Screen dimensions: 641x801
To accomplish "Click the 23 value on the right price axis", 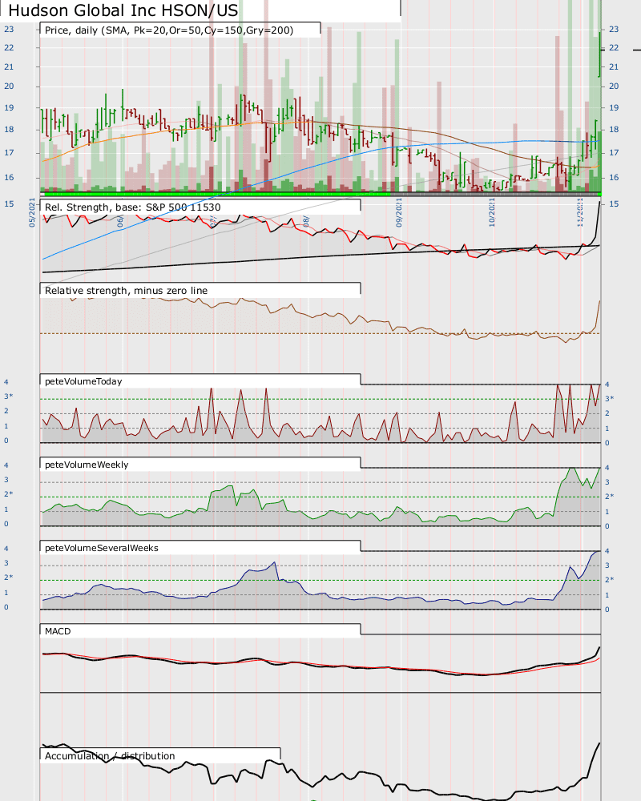I will (614, 29).
